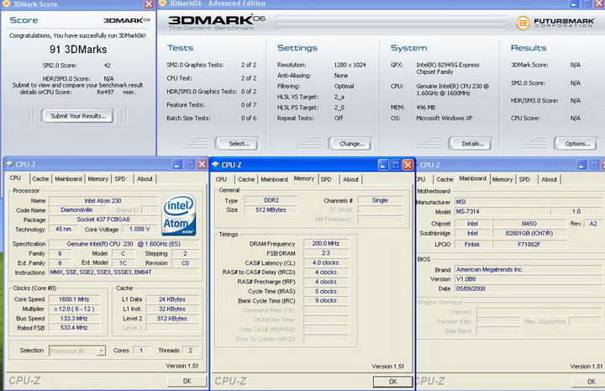Open Cache tab in right CPU-Z window
The width and height of the screenshot is (605, 391).
[x=445, y=179]
